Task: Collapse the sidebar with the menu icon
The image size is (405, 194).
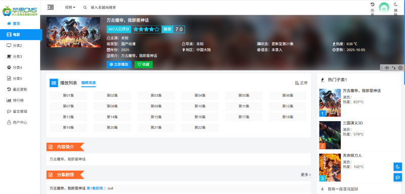Action: pos(51,7)
